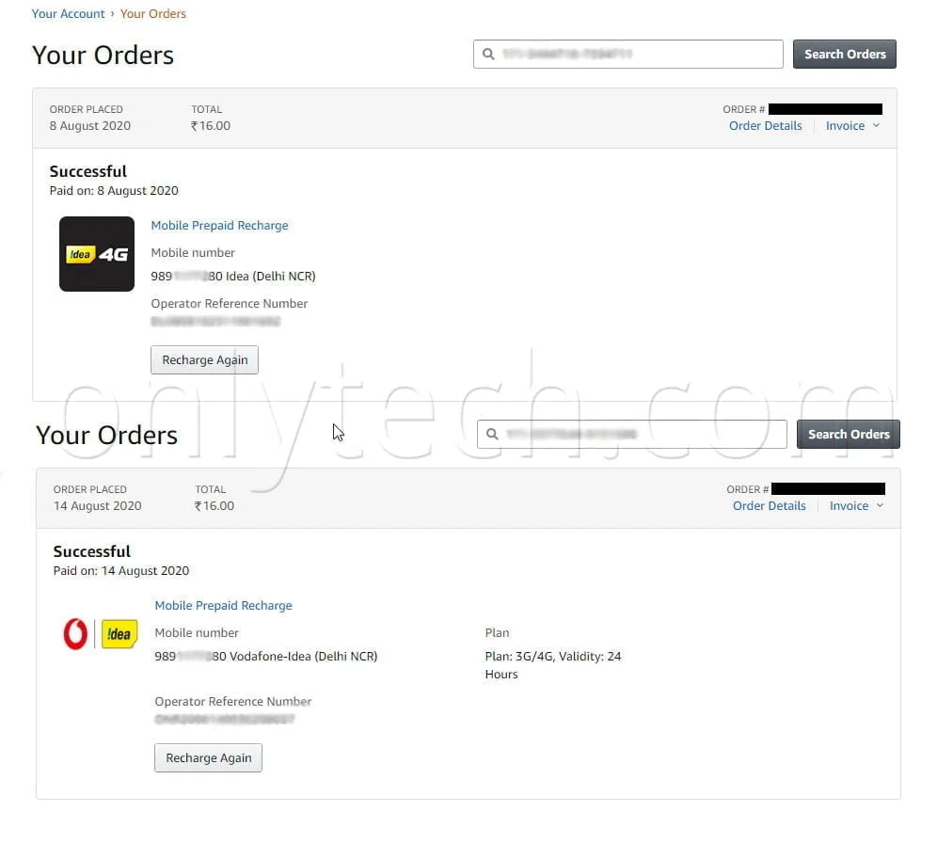937x843 pixels.
Task: Click the magnifier icon in lower search box
Action: (x=492, y=435)
